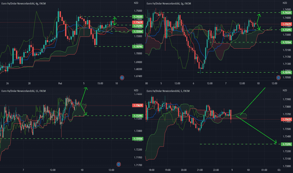Open the economic event icon on 4g chart
The width and height of the screenshot is (293, 173).
click(122, 78)
